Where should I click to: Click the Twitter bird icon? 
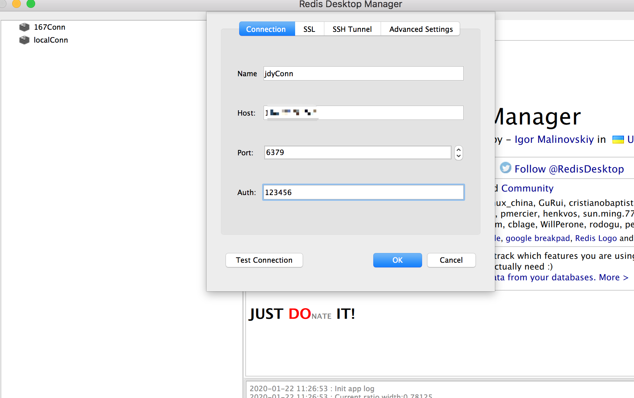[x=506, y=168]
